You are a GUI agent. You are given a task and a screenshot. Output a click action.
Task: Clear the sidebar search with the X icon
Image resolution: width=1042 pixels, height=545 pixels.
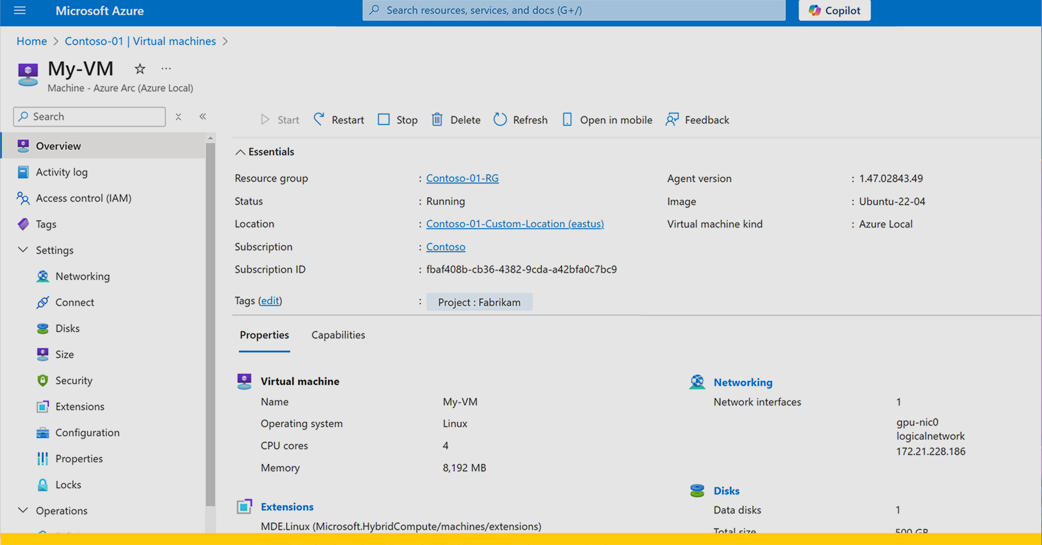click(x=178, y=117)
